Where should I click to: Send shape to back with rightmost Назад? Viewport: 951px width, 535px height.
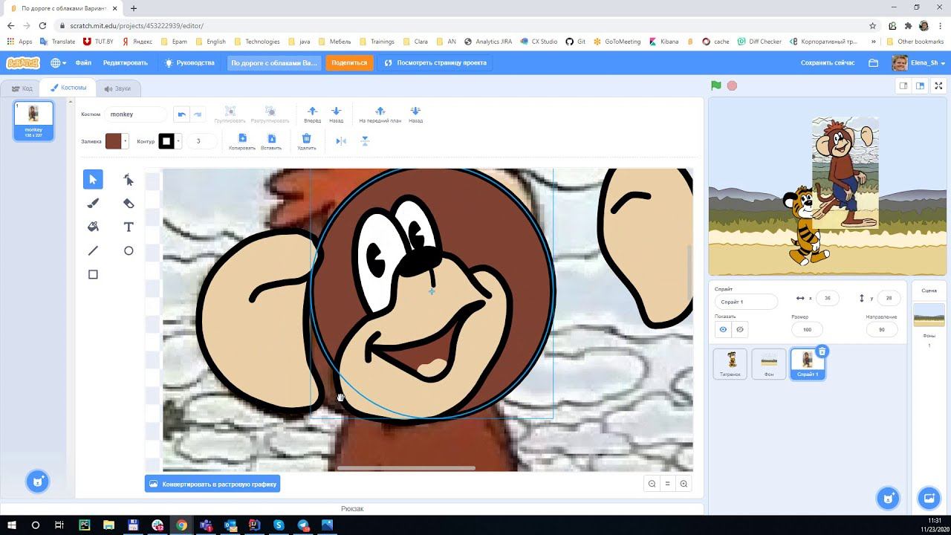pyautogui.click(x=415, y=114)
